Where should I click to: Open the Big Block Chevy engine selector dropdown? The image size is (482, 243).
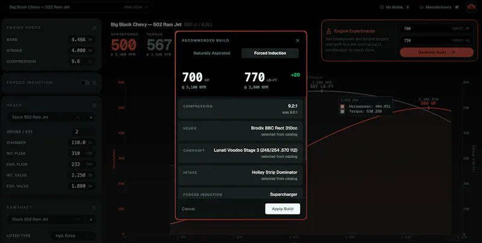click(x=80, y=7)
